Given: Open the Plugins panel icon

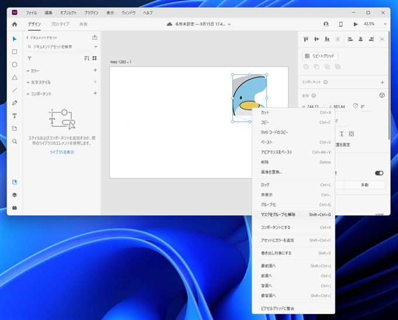Looking at the screenshot, I should [15, 208].
